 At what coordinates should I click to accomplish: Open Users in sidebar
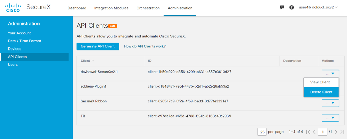[x=13, y=65]
